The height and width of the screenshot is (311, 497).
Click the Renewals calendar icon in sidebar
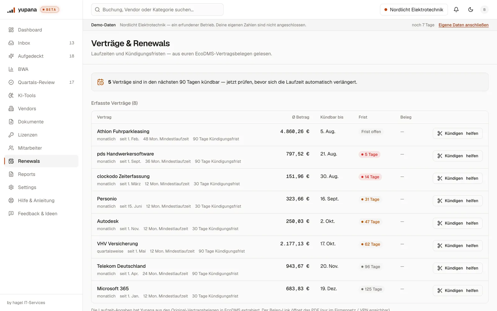pos(11,161)
